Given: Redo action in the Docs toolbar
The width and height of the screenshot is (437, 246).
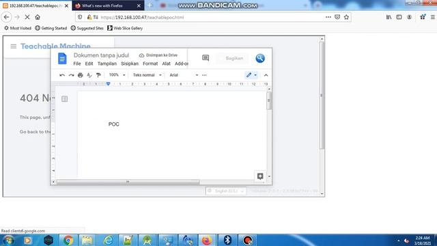Looking at the screenshot, I should (71, 75).
